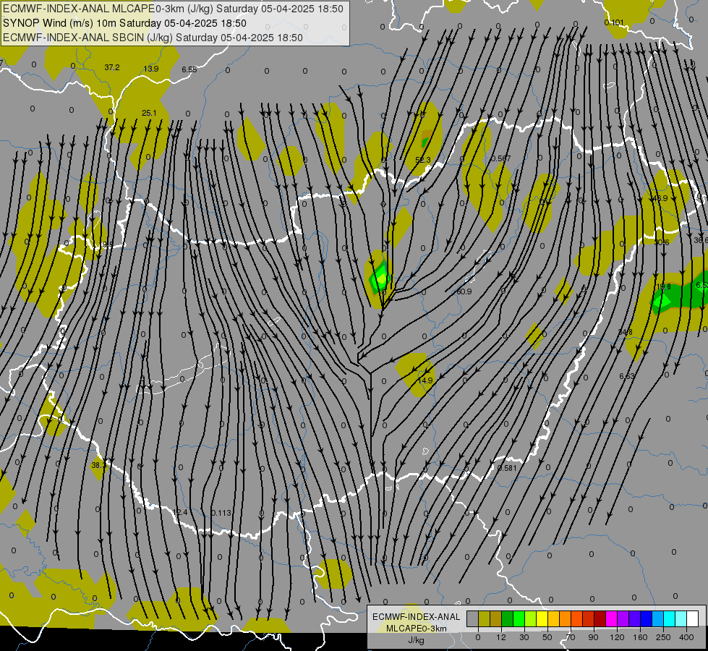Click the orange legend swatch before 70

pyautogui.click(x=566, y=618)
